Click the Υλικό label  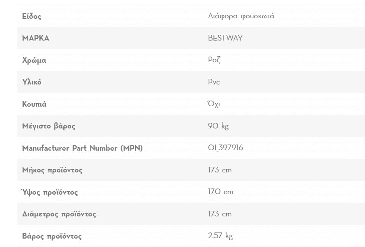click(32, 82)
